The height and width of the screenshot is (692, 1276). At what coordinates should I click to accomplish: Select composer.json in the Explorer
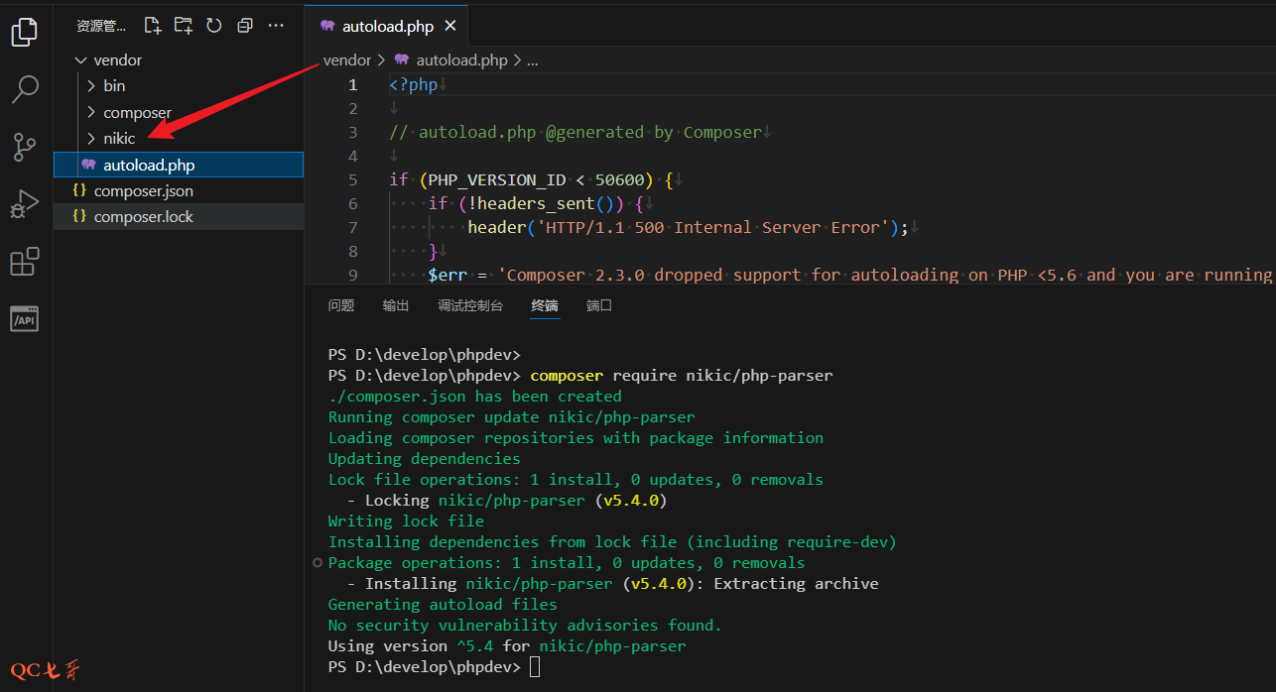[x=141, y=190]
